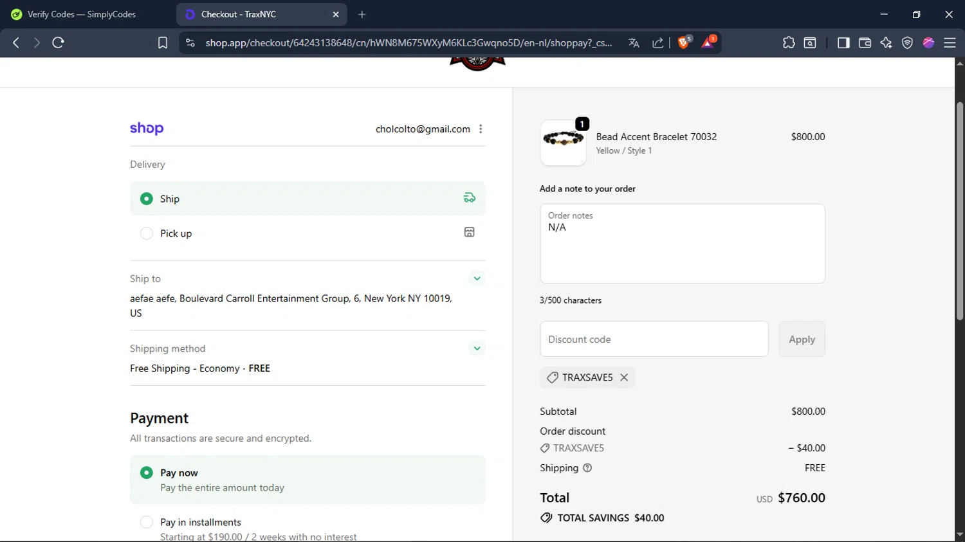Open the tab search icon in toolbar
The image size is (965, 542).
tap(810, 42)
